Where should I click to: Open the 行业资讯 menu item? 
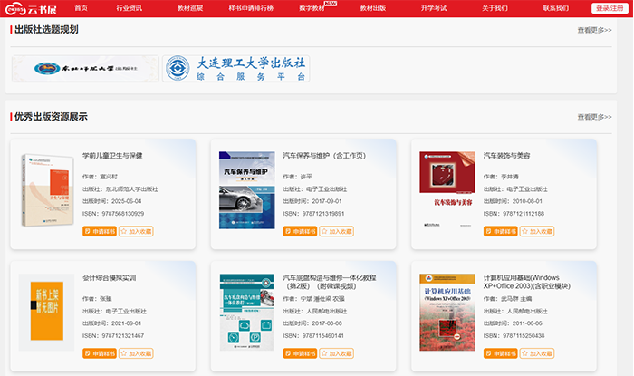pyautogui.click(x=130, y=8)
